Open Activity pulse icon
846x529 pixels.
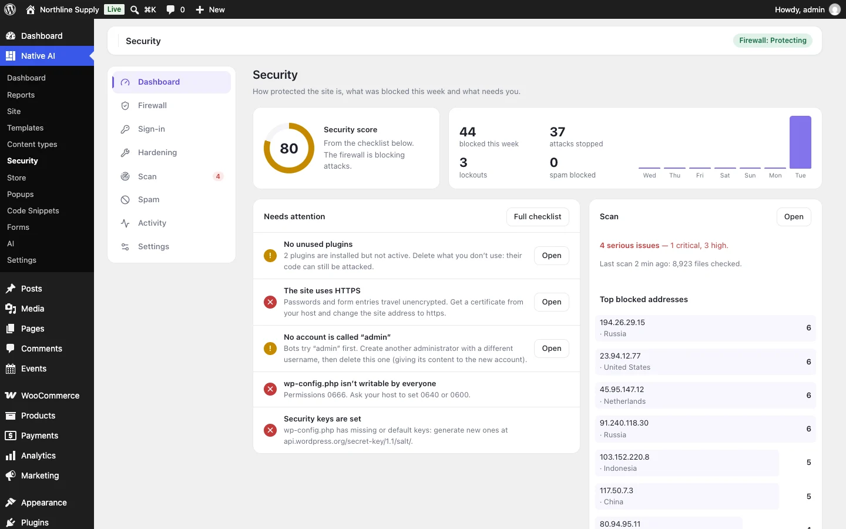[125, 223]
